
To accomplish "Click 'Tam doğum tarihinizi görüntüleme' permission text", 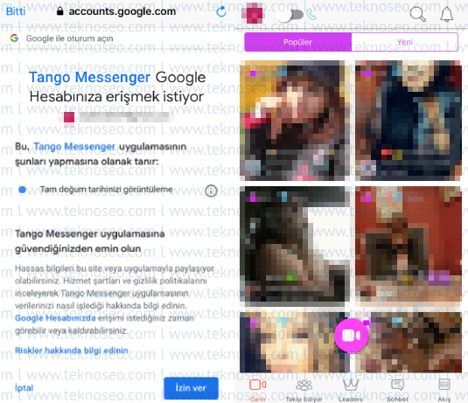I will tap(106, 190).
